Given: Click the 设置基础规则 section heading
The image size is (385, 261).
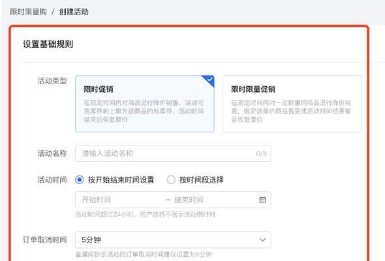Looking at the screenshot, I should point(48,44).
